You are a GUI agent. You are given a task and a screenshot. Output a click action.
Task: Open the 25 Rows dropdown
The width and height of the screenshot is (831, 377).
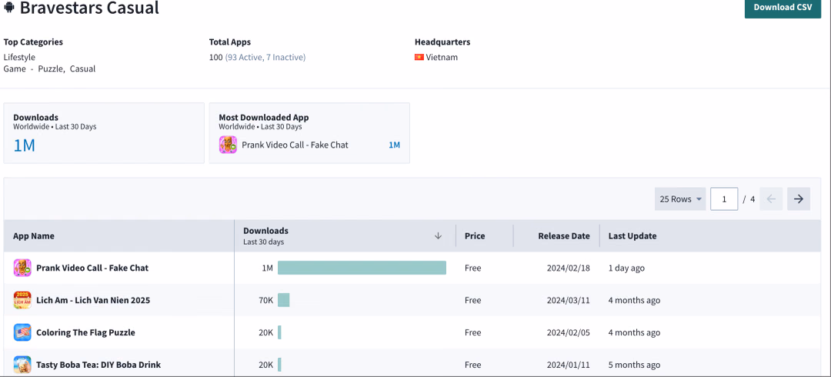coord(680,199)
